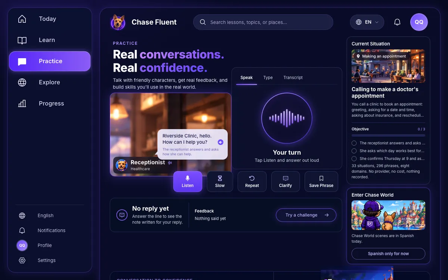Play audio of Riverside Clinic message
The height and width of the screenshot is (280, 448).
pos(220,142)
